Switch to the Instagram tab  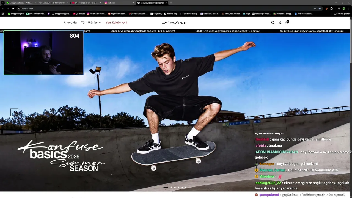[119, 3]
